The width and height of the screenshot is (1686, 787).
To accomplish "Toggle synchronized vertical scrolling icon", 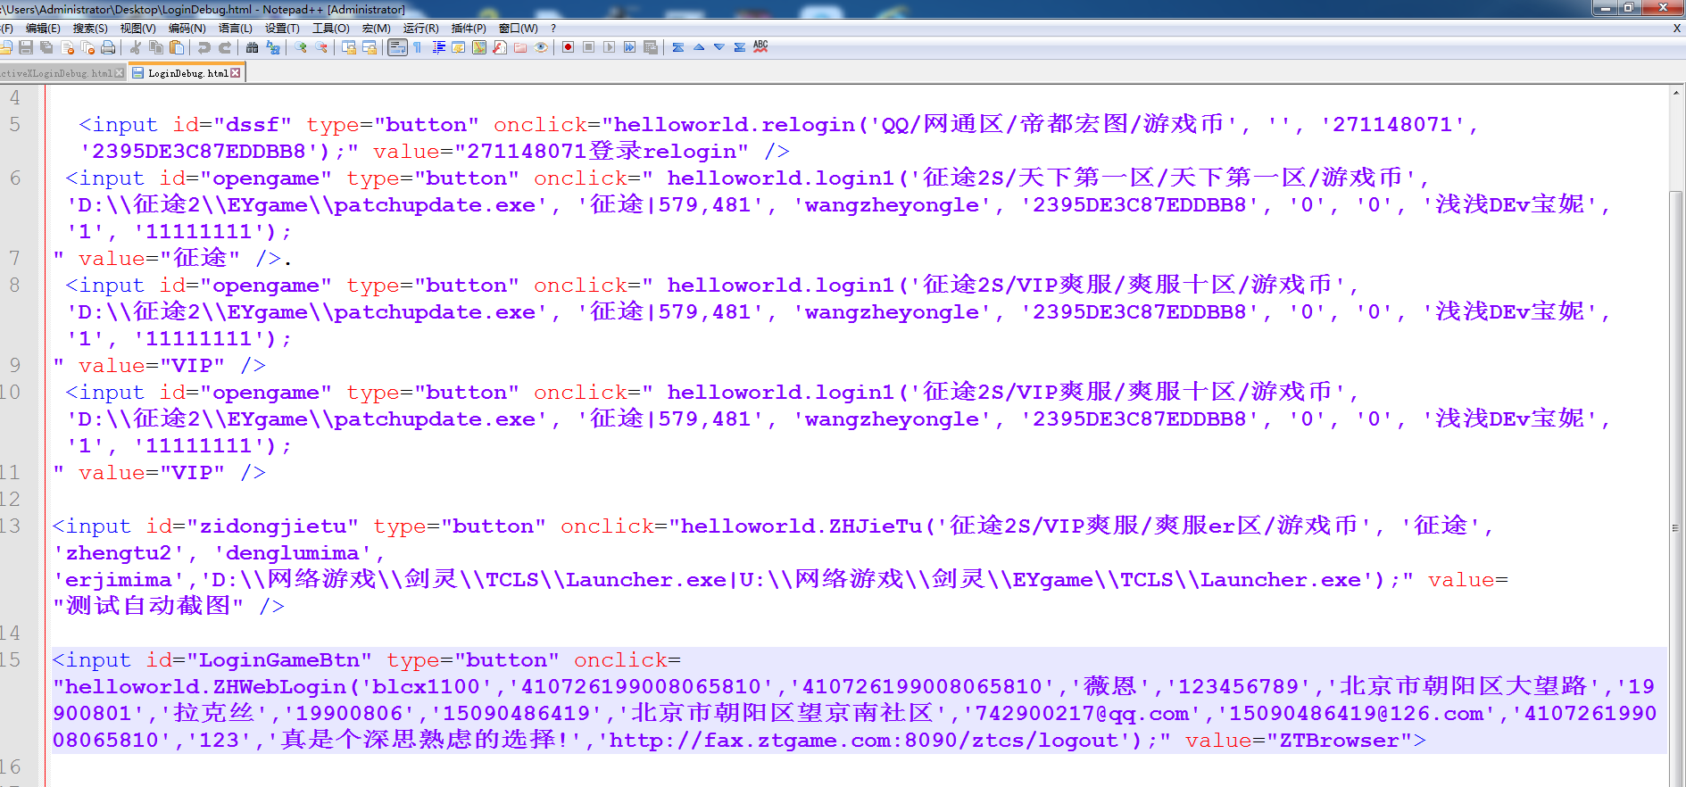I will point(349,47).
